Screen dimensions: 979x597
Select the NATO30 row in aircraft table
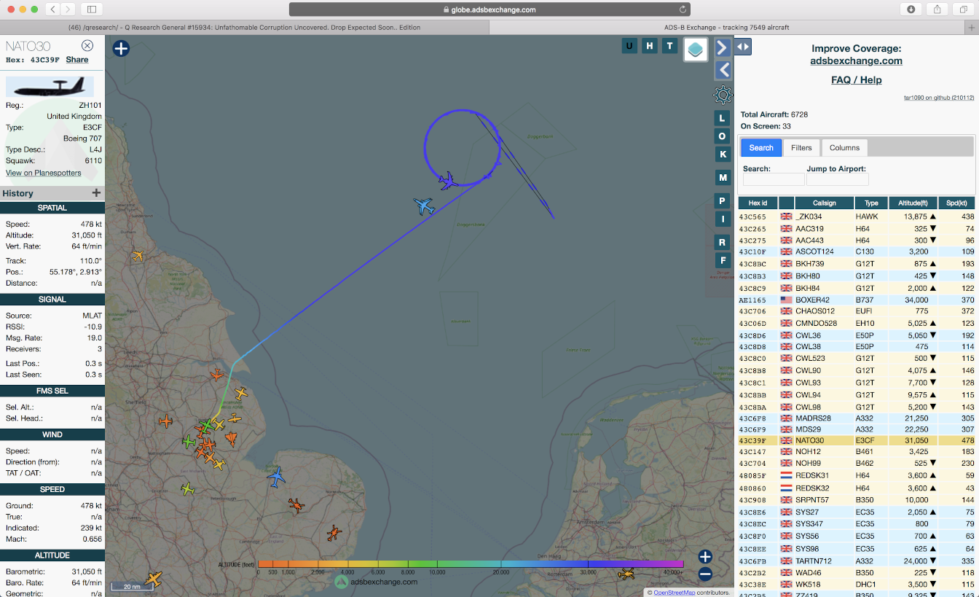(x=857, y=440)
